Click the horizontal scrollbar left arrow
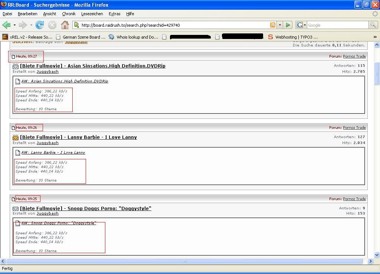 [3, 261]
